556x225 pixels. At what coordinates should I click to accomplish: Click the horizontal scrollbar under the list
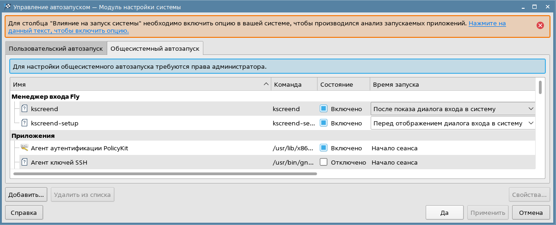pos(165,174)
